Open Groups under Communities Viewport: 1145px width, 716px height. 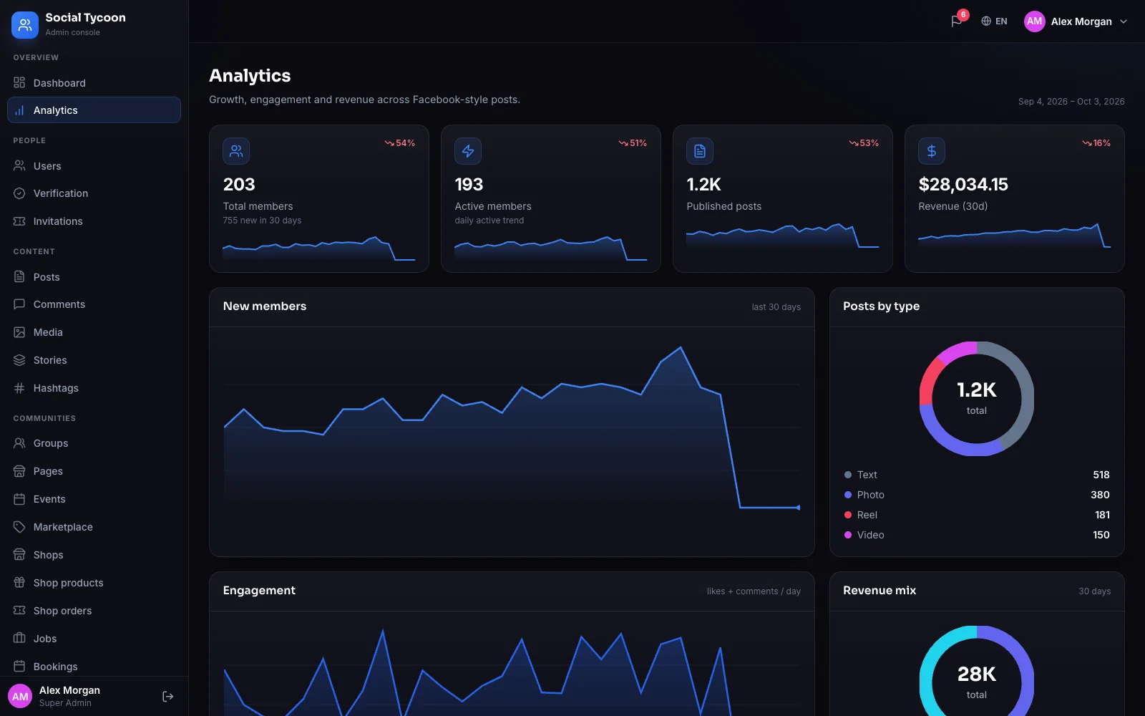(94, 443)
